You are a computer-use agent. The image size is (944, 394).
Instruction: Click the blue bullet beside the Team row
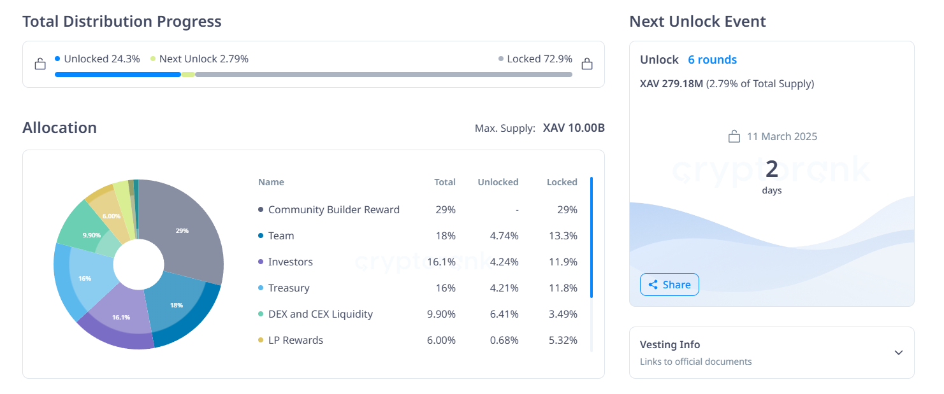coord(260,236)
